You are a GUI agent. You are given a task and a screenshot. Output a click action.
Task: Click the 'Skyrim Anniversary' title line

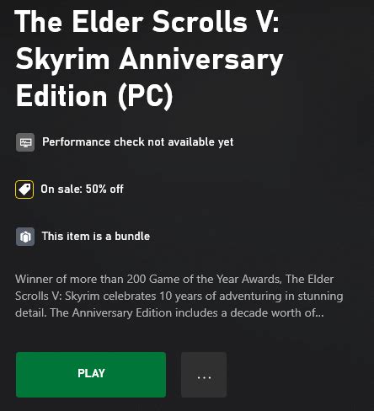pos(149,60)
